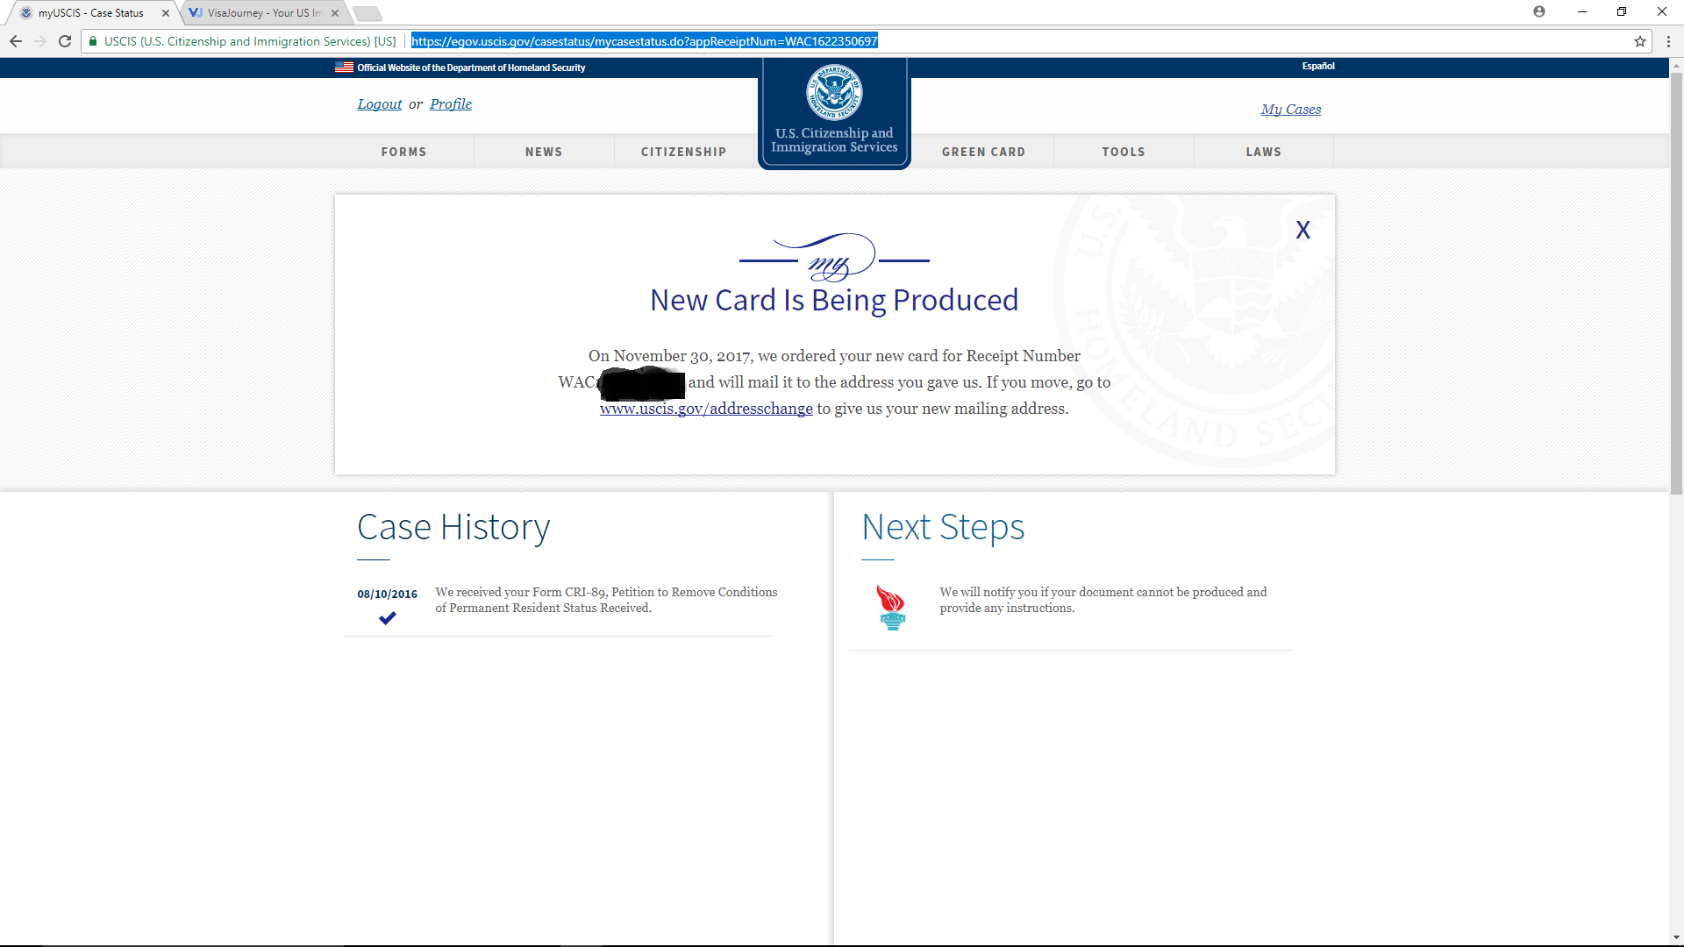Close the VisaJourney tab

pyautogui.click(x=334, y=13)
